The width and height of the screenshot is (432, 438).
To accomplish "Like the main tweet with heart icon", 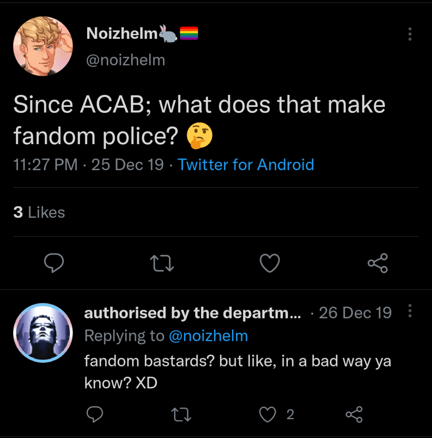I will 270,263.
